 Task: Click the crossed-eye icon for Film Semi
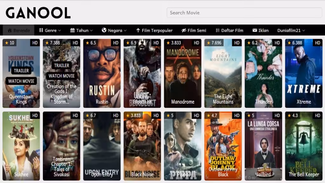(184, 30)
